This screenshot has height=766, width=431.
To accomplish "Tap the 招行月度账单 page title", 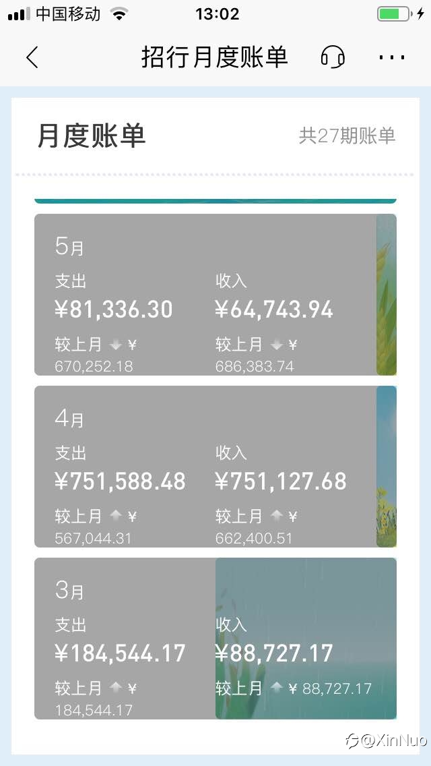I will click(215, 57).
